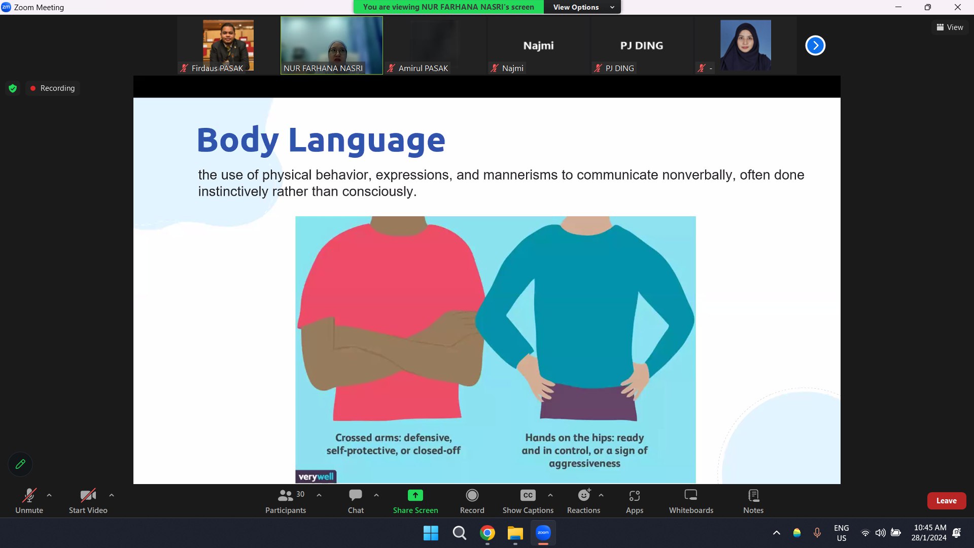
Task: Open Reactions emoji icon
Action: pyautogui.click(x=584, y=495)
